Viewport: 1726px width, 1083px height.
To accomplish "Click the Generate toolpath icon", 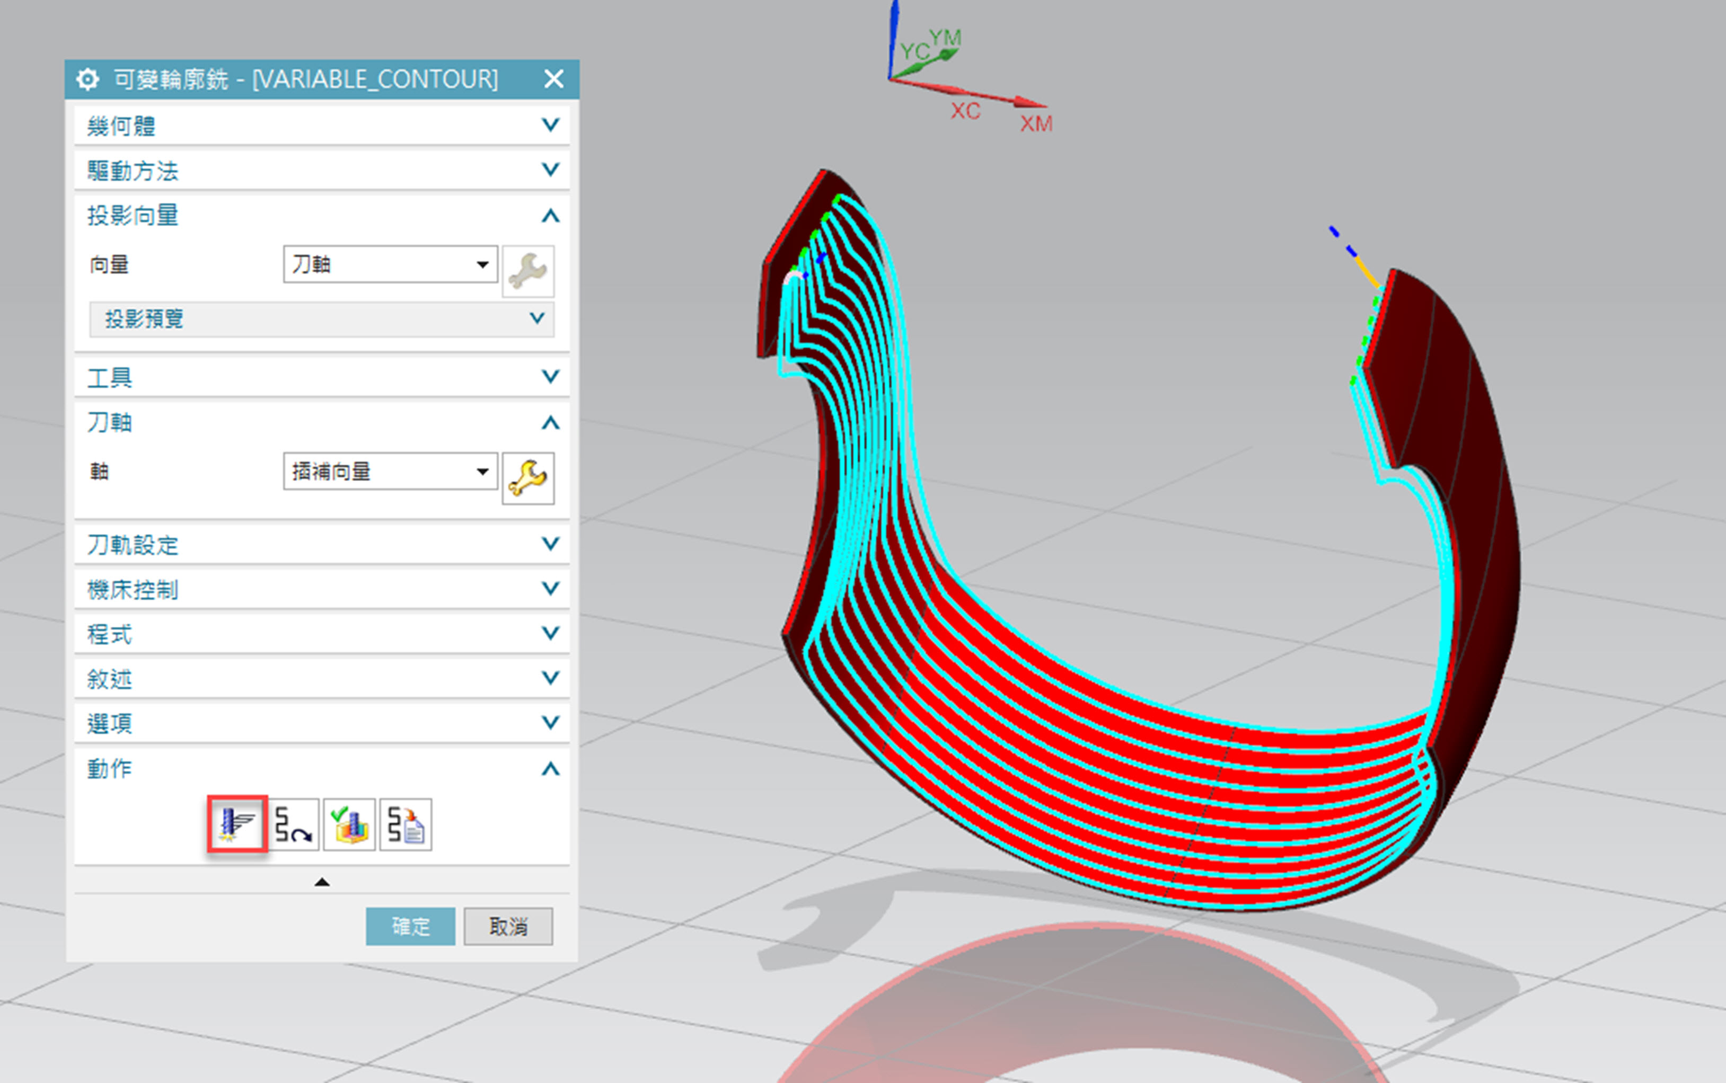I will 237,824.
